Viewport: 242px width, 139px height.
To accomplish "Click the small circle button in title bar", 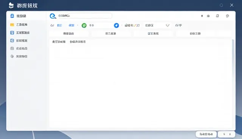I will point(221,5).
